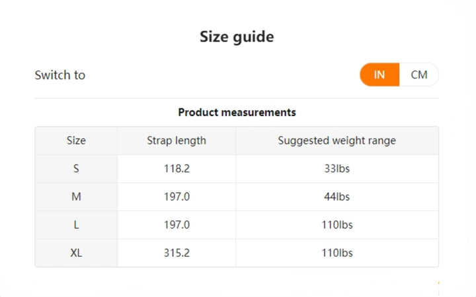Click the 44lbs weight cell
This screenshot has width=476, height=297.
[337, 197]
